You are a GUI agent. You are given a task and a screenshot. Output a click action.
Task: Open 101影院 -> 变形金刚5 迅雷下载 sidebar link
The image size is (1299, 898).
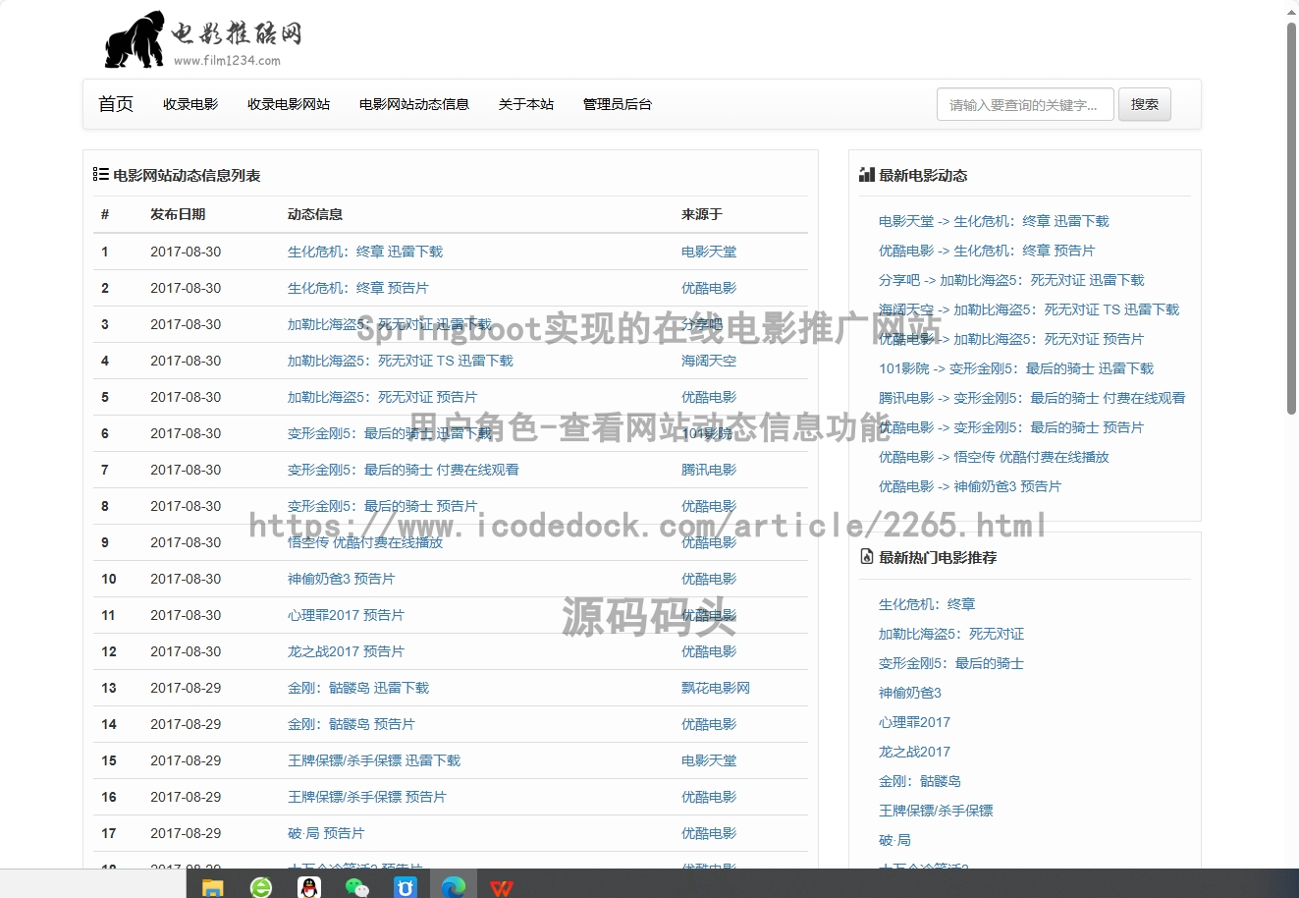[1016, 368]
